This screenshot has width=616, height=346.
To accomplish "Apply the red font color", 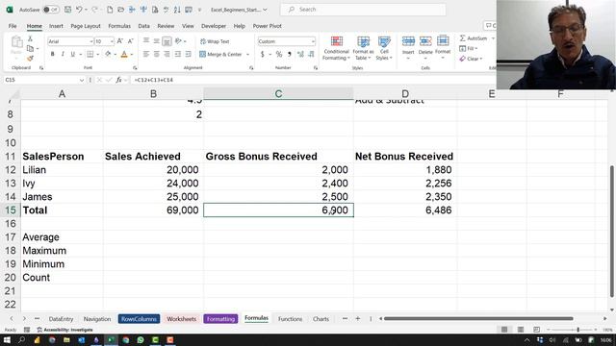I will (x=124, y=54).
